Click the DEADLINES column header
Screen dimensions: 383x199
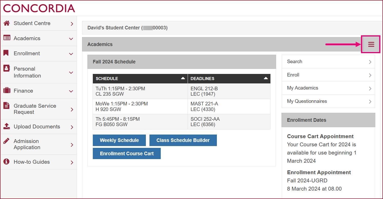229,79
